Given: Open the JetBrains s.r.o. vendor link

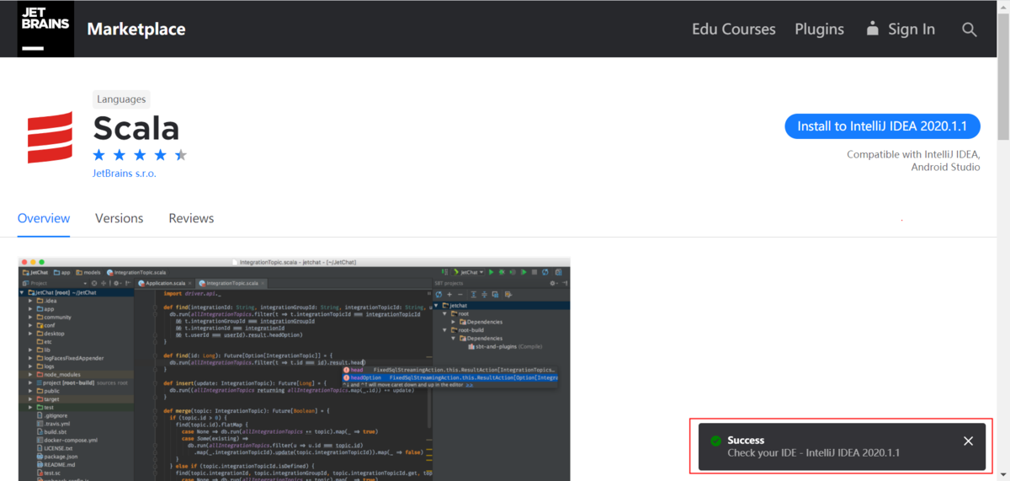Looking at the screenshot, I should (125, 174).
